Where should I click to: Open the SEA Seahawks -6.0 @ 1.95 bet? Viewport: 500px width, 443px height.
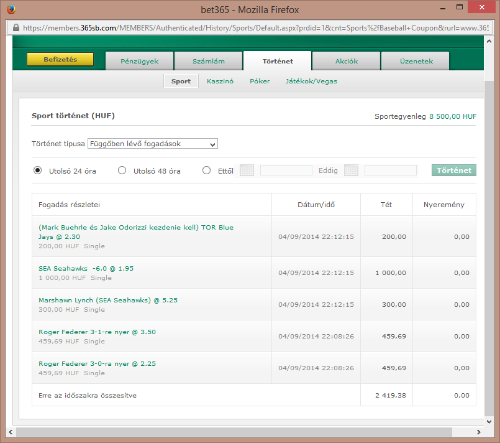tap(86, 268)
